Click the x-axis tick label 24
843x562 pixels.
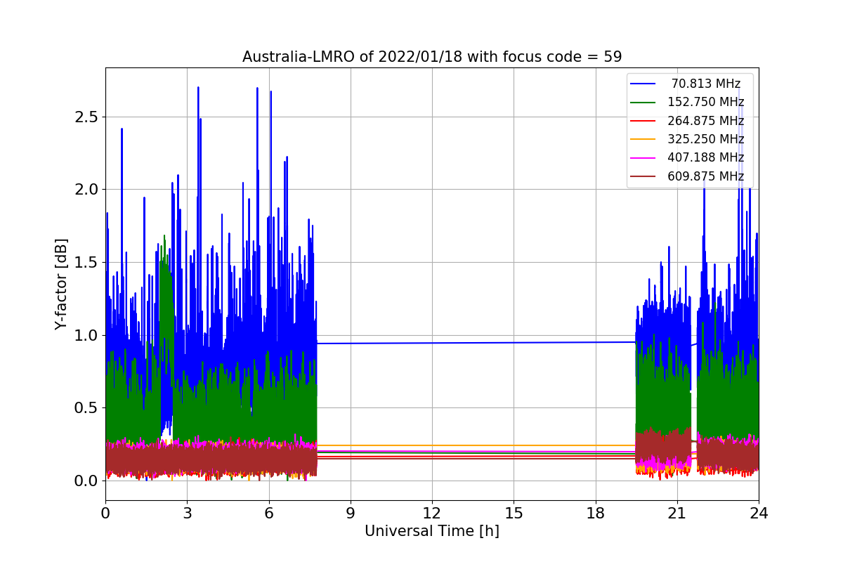click(x=759, y=514)
